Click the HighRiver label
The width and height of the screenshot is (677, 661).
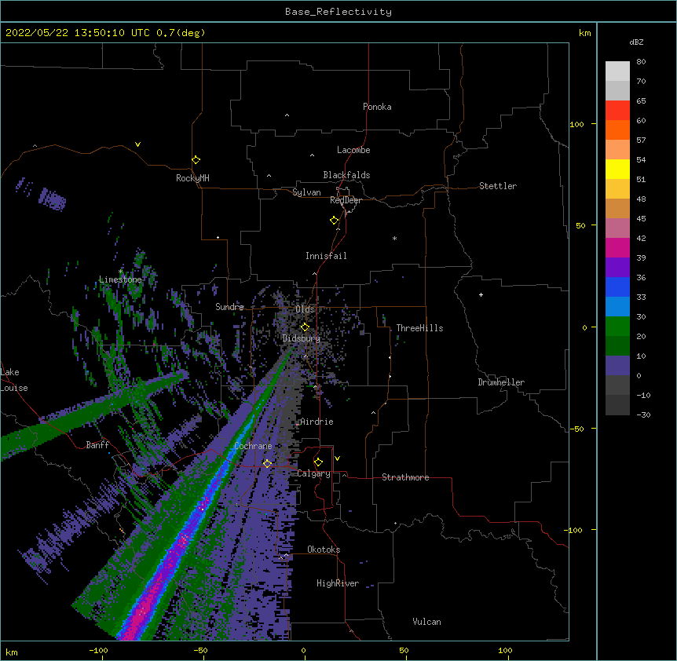coord(338,583)
